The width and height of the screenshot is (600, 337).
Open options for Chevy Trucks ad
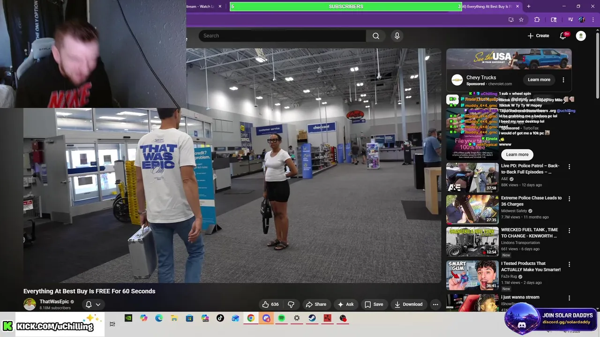point(563,80)
